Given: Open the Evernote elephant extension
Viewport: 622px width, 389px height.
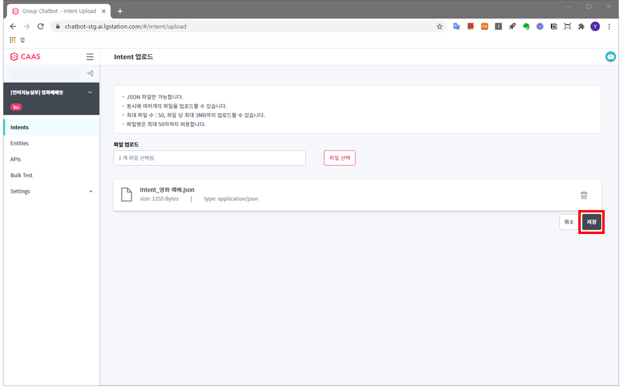Looking at the screenshot, I should click(x=526, y=26).
